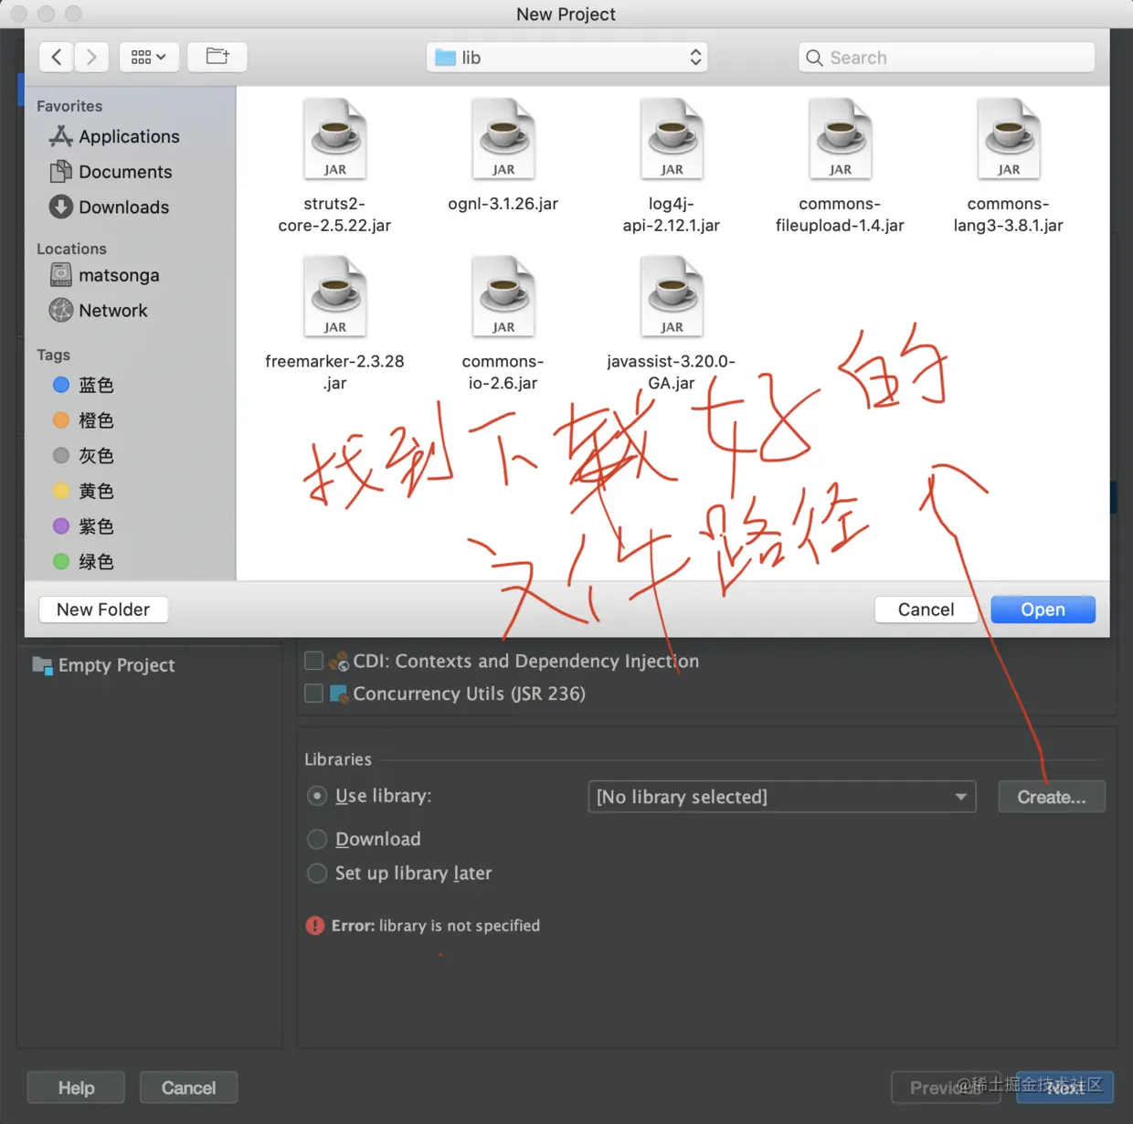This screenshot has height=1124, width=1133.
Task: Select the Use library radio button
Action: click(x=317, y=796)
